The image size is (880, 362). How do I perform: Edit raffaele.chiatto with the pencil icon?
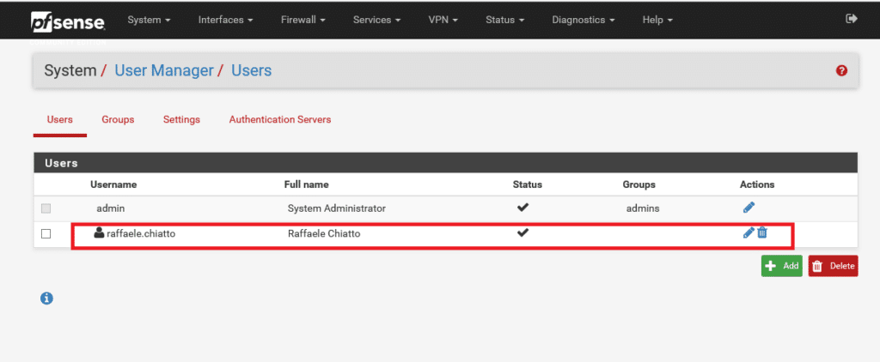[x=749, y=232]
